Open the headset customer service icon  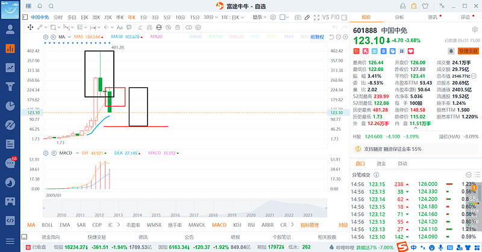[402, 6]
